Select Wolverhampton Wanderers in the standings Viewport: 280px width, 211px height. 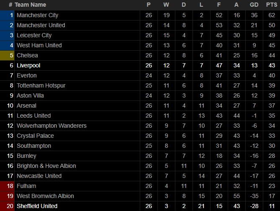(x=51, y=126)
